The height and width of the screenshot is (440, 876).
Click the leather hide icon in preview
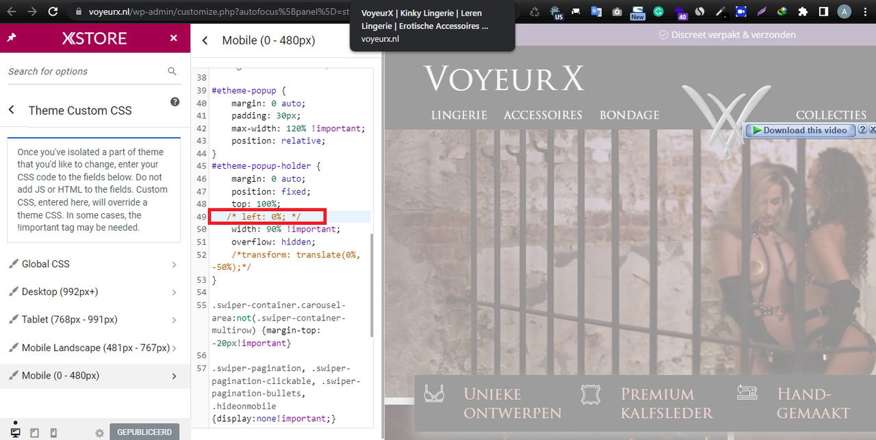(591, 394)
